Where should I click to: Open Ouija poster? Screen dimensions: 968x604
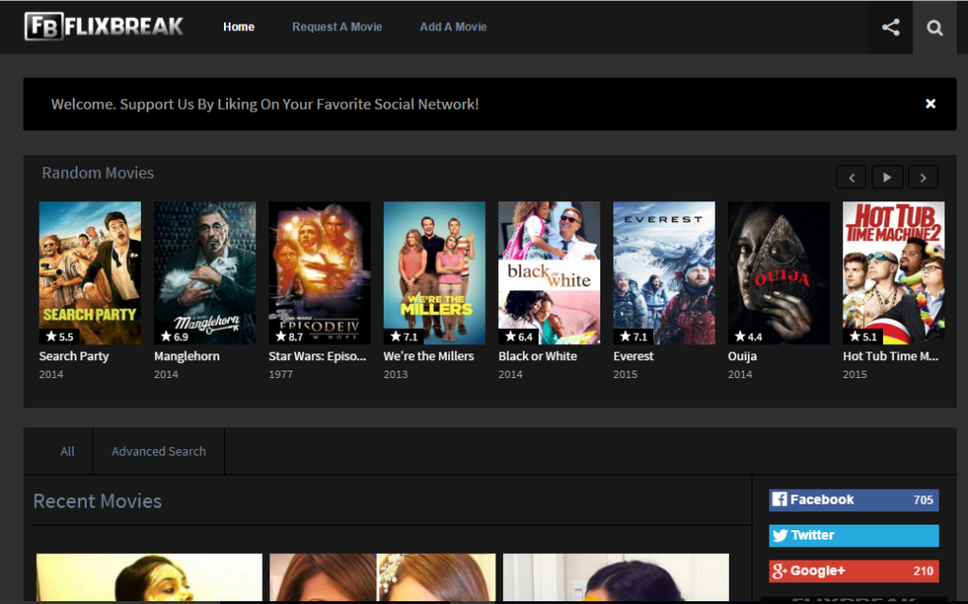[x=779, y=272]
